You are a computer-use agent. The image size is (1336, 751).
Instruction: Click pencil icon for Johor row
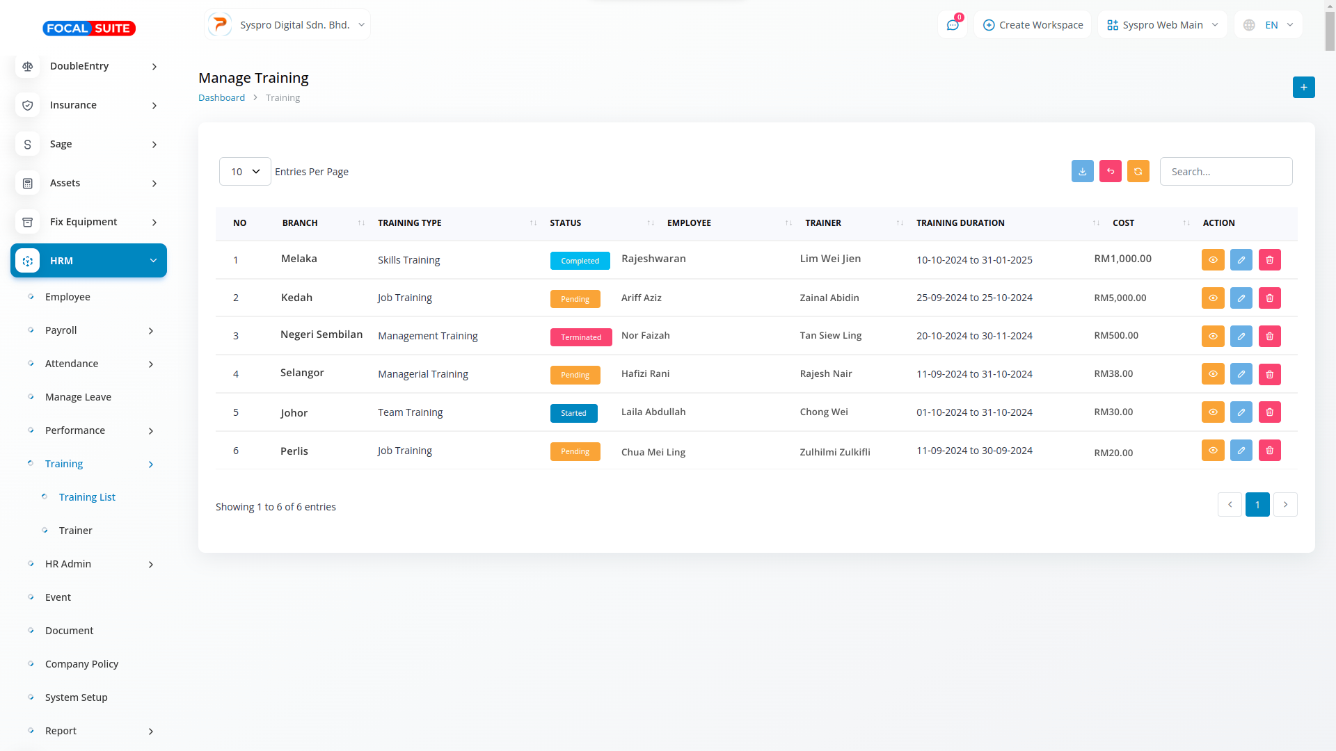click(1241, 412)
